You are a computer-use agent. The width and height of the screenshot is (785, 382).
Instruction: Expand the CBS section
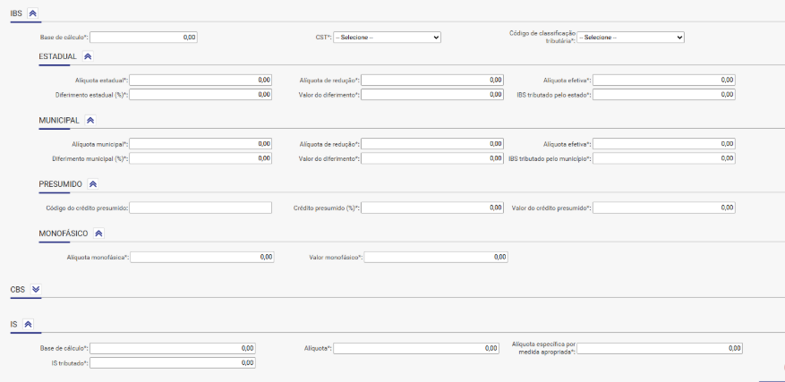[x=36, y=289]
